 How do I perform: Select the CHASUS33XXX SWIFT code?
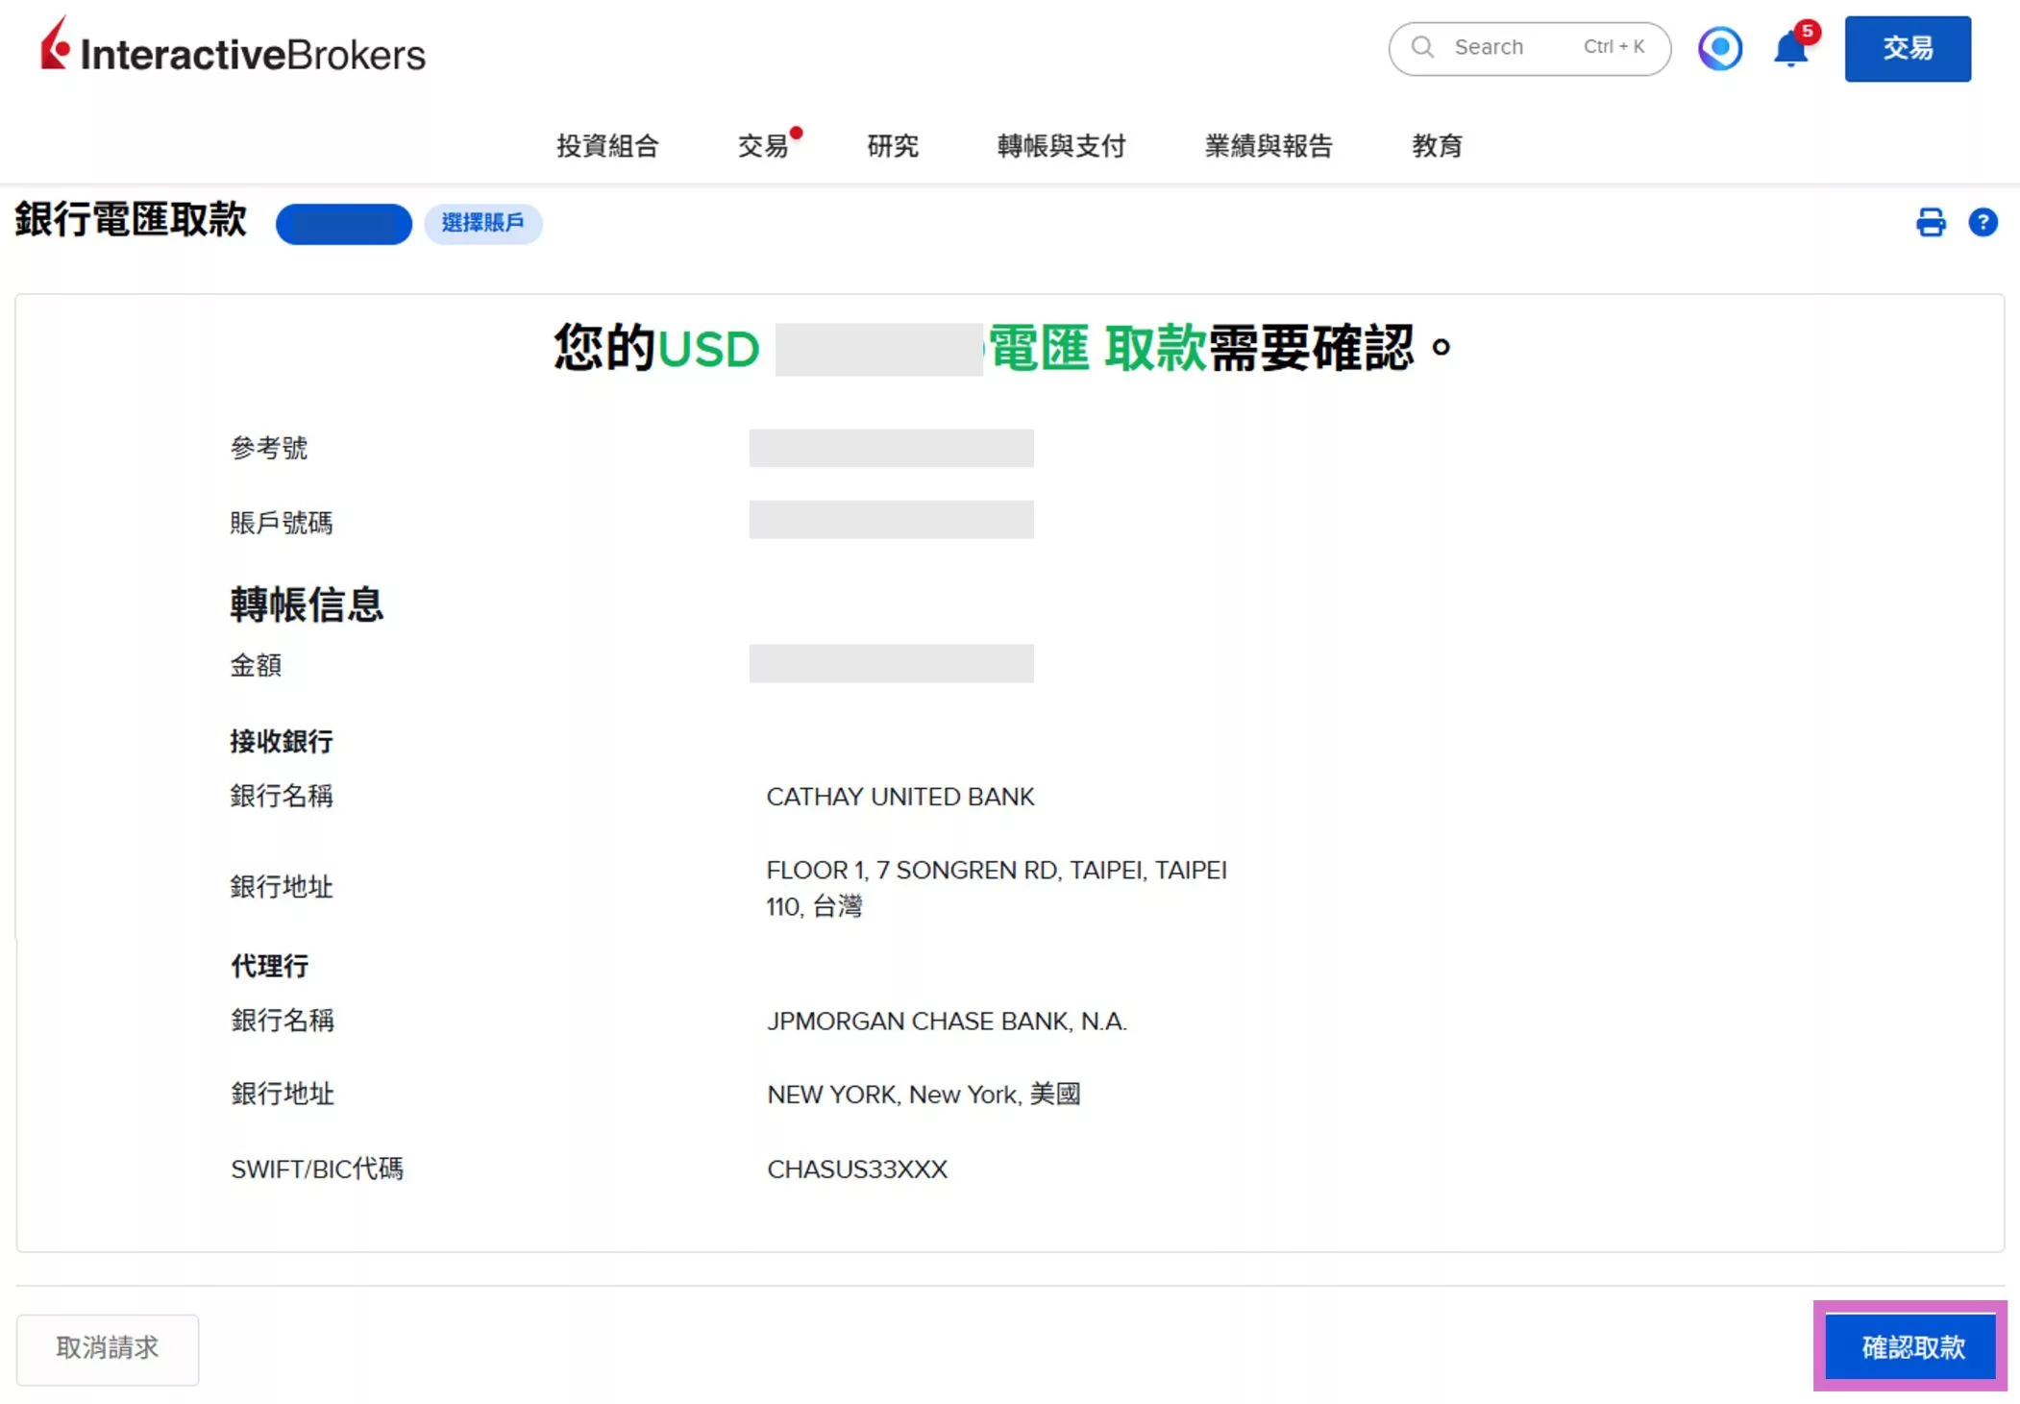point(857,1169)
